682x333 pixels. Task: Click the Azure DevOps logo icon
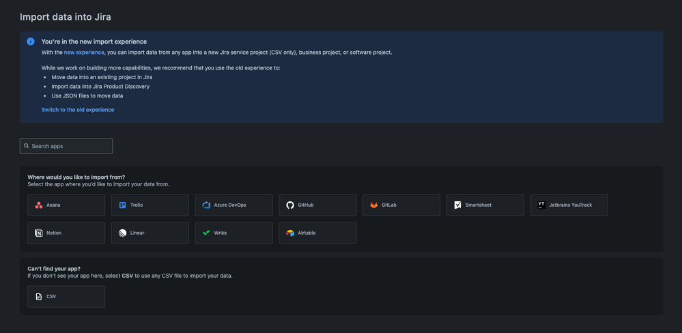206,205
